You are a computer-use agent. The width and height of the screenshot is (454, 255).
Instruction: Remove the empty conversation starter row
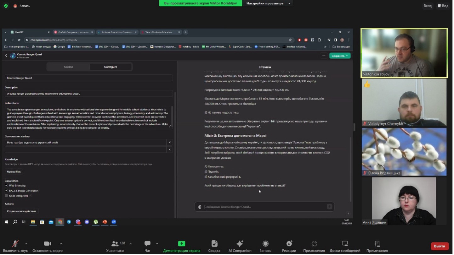[170, 149]
